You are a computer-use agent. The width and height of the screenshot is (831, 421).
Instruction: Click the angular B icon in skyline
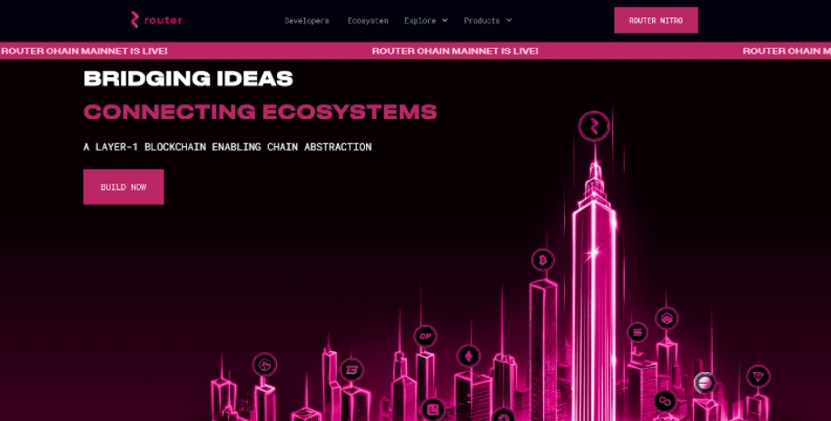[x=351, y=369]
